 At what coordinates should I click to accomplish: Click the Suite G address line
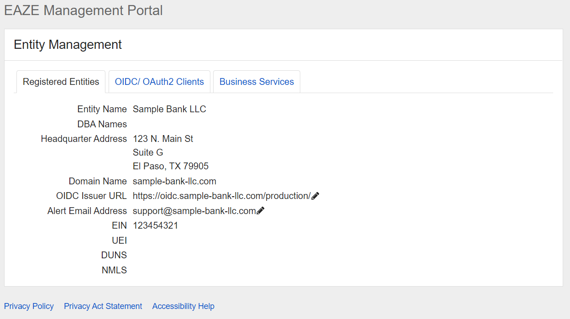[x=148, y=152]
